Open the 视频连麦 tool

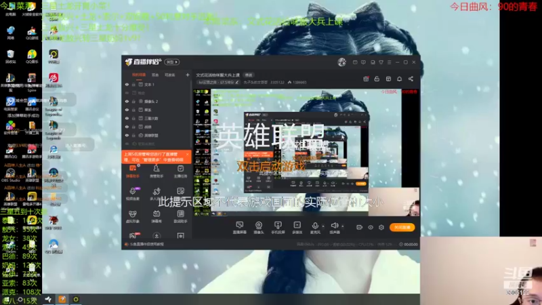pos(133,194)
